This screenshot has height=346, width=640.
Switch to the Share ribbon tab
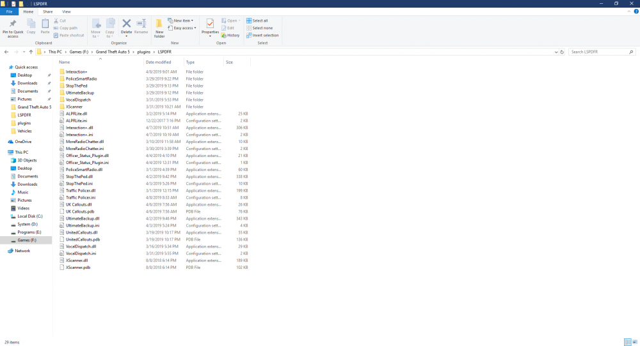tap(47, 11)
